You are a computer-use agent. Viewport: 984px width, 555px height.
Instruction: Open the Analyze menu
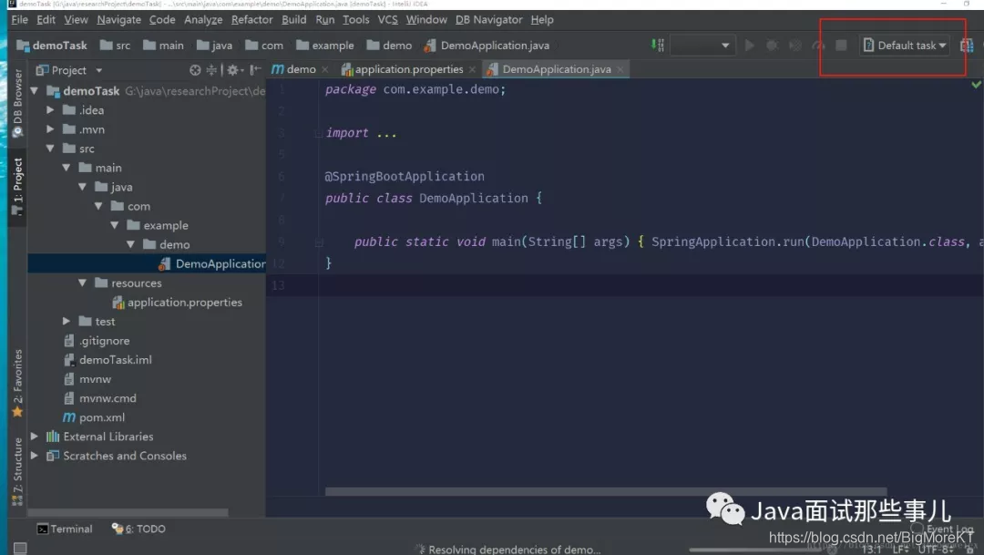click(x=202, y=19)
